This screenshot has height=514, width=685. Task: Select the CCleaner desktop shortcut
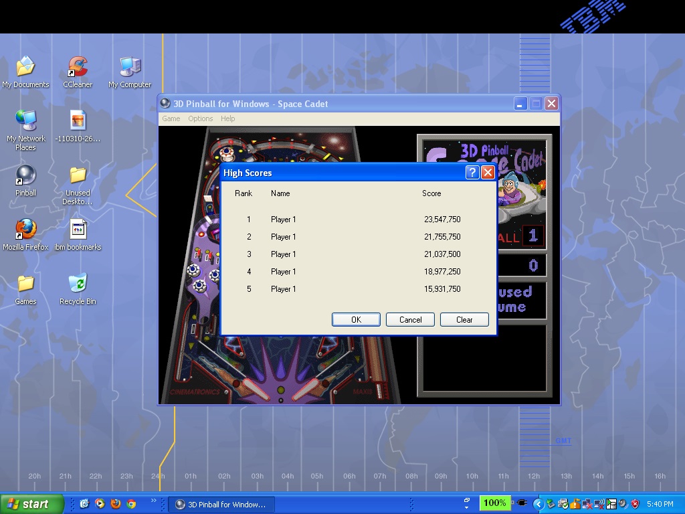[78, 67]
